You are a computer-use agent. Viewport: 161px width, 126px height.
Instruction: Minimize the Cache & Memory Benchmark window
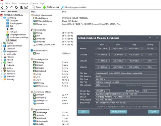tap(150, 38)
